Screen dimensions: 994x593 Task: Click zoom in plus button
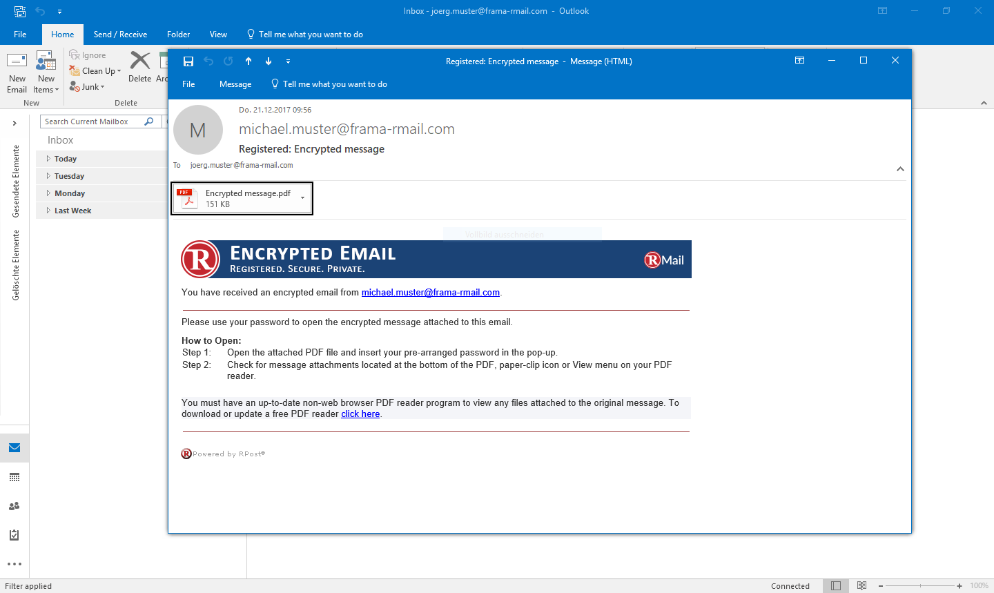(959, 586)
